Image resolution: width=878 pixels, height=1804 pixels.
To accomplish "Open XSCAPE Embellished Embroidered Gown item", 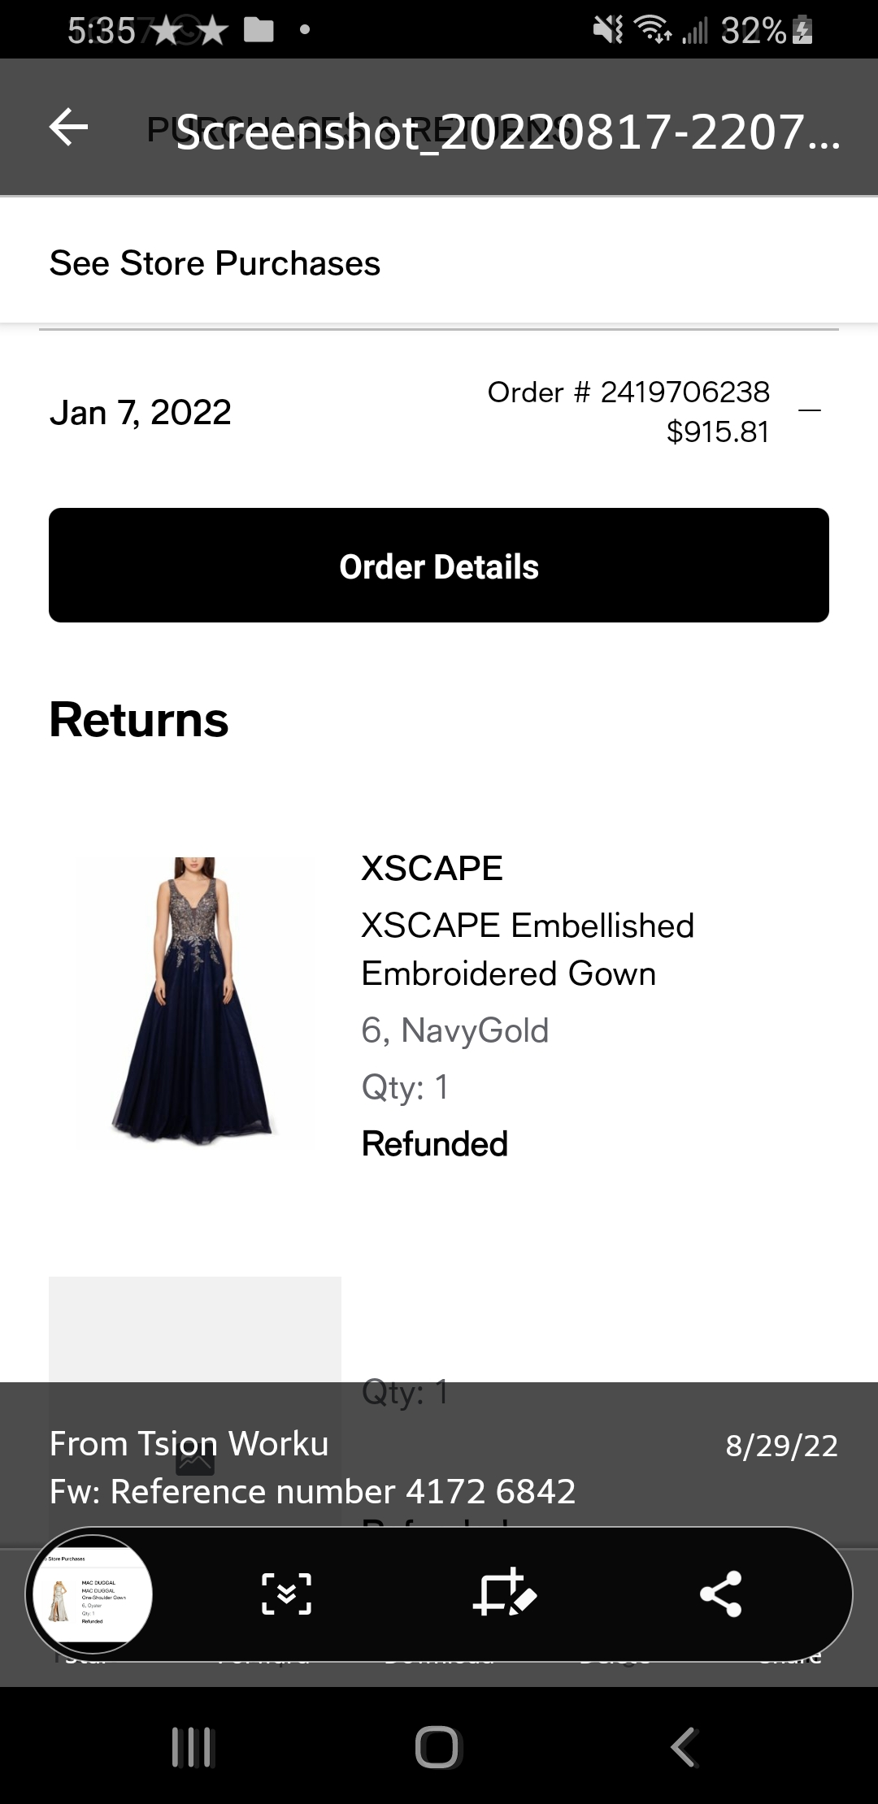I will pos(527,949).
